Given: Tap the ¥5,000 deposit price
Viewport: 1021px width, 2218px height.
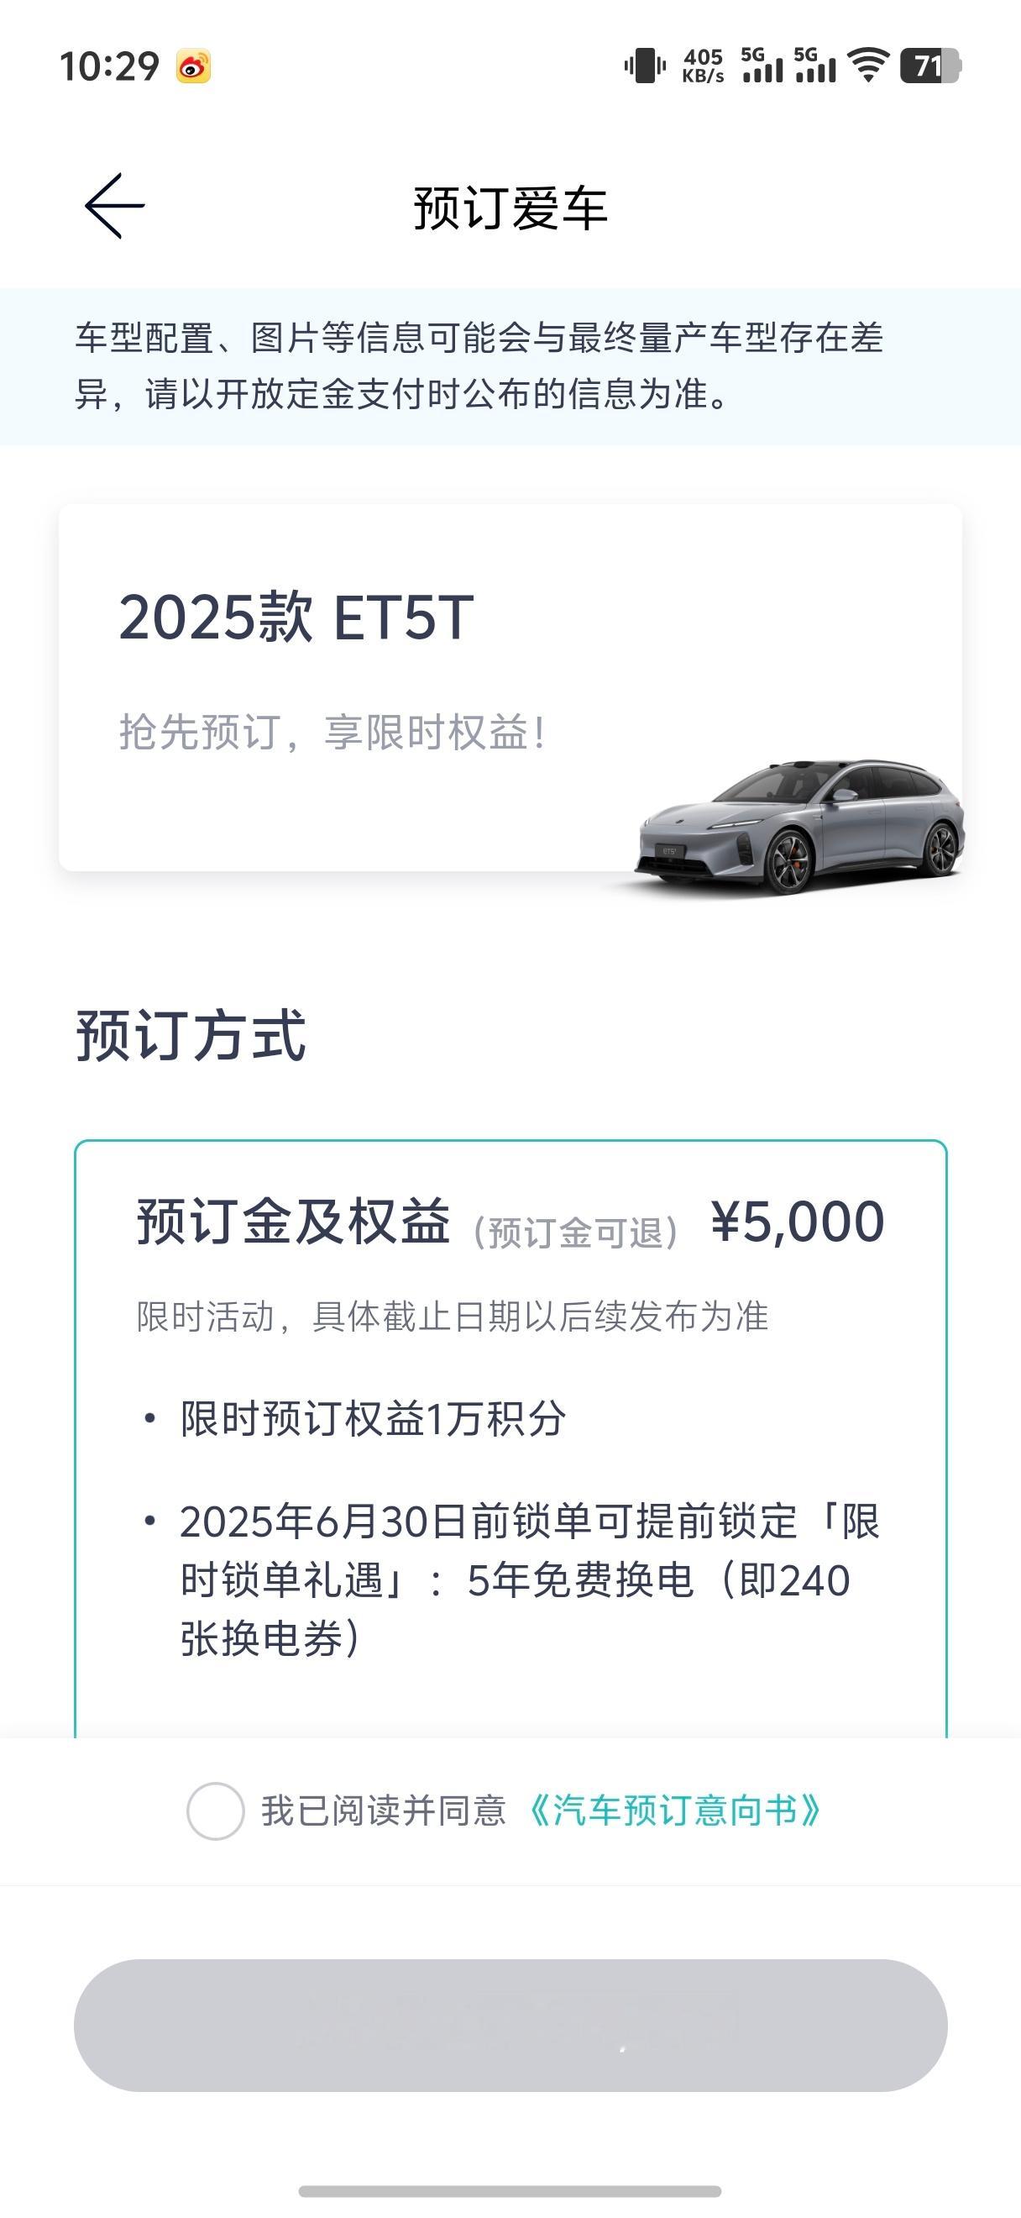Looking at the screenshot, I should tap(798, 1222).
